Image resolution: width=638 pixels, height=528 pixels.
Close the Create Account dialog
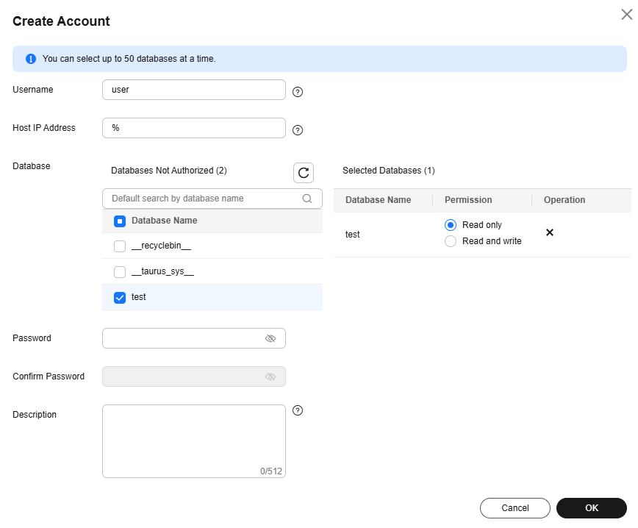click(x=626, y=15)
